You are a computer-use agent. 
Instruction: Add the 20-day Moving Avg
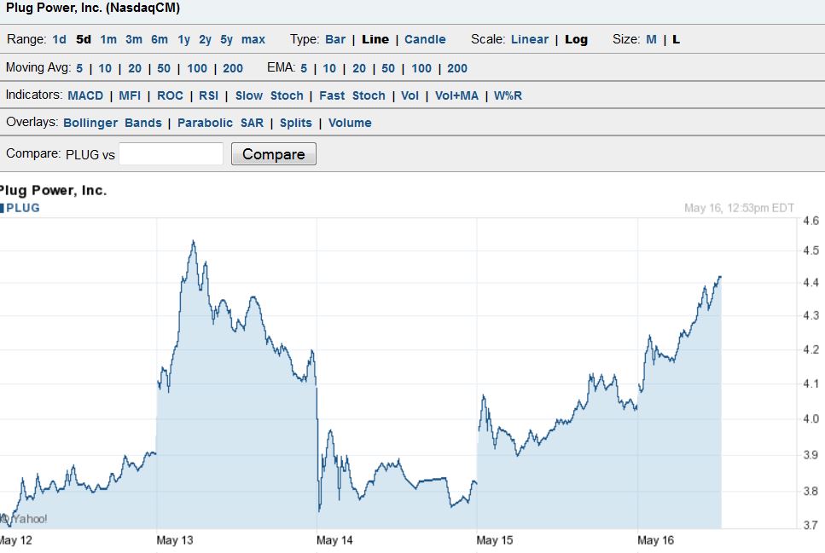pos(135,68)
